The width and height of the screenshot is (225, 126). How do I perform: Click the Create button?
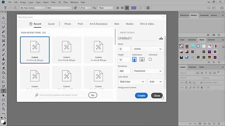click(x=141, y=96)
